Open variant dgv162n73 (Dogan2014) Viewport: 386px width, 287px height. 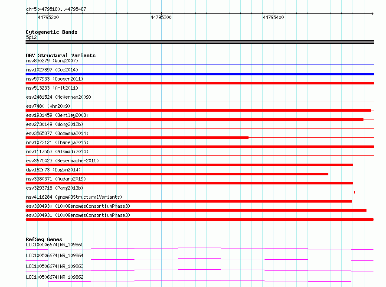point(53,170)
